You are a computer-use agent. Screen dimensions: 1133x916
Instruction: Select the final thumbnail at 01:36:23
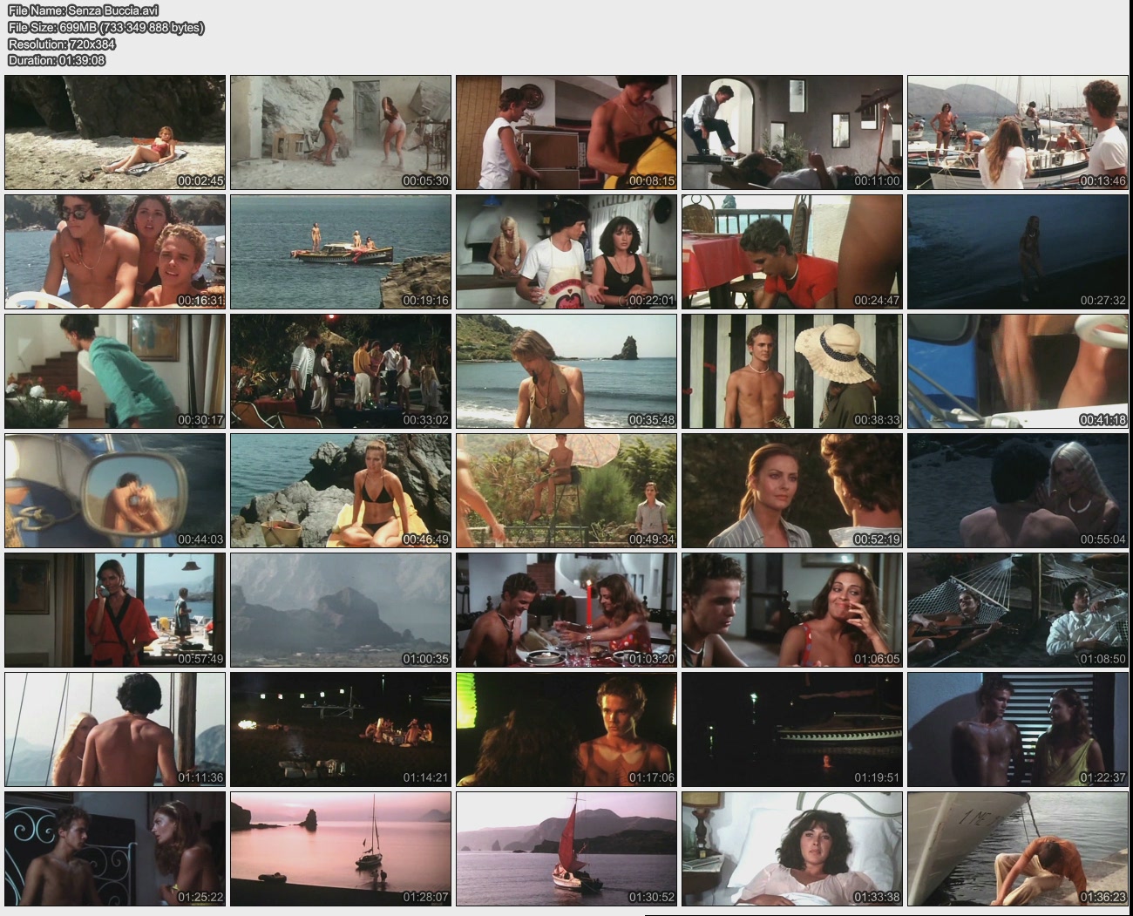(1017, 849)
